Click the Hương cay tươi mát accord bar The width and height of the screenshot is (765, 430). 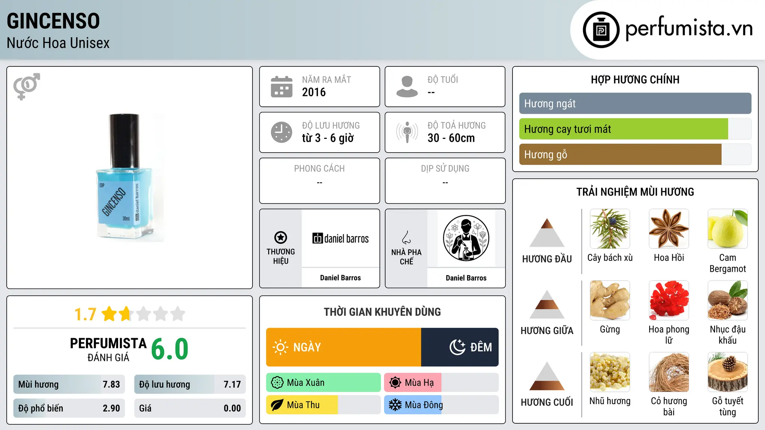tap(635, 129)
